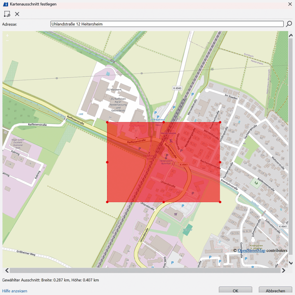Screen dimensions: 295x295
Task: Zoom in with the map plus button
Action: click(x=7, y=35)
